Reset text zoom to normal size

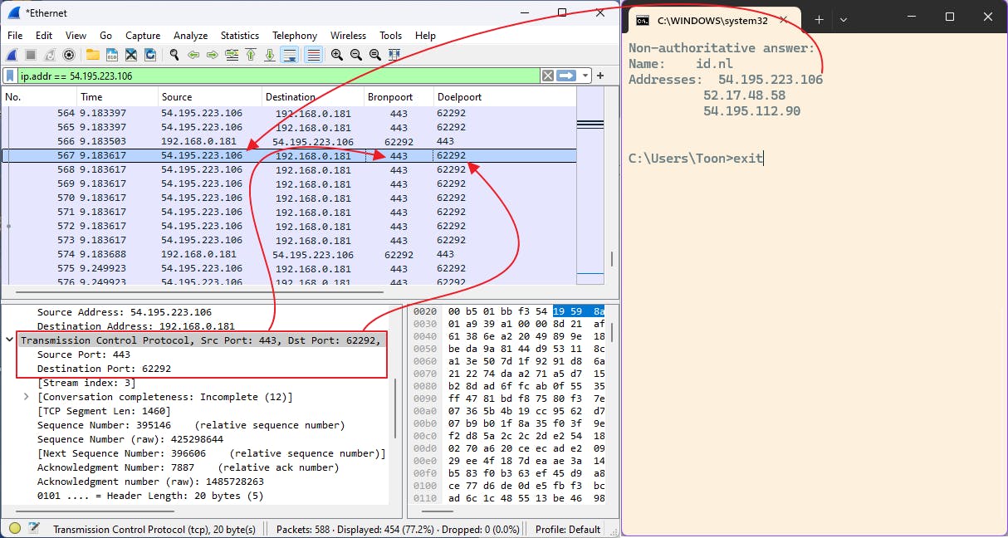375,55
